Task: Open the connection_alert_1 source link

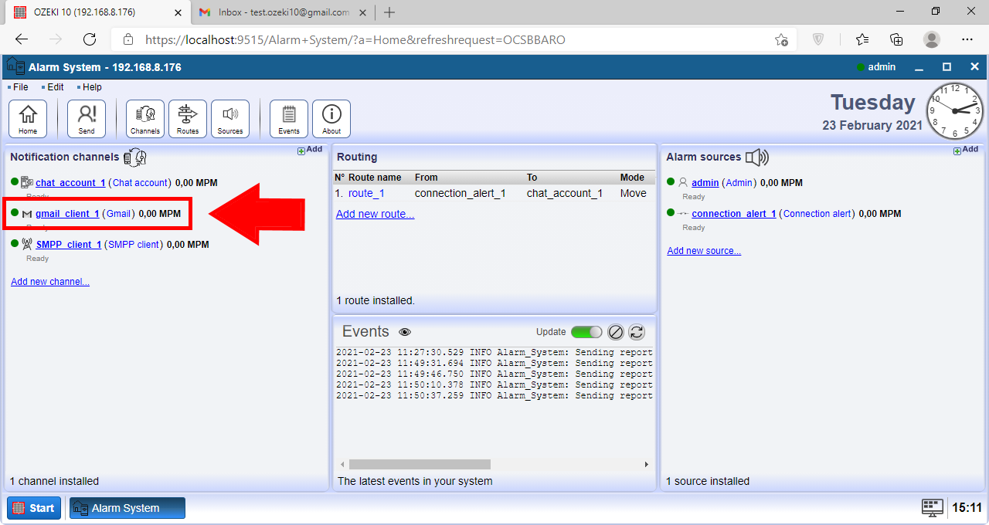Action: coord(734,214)
